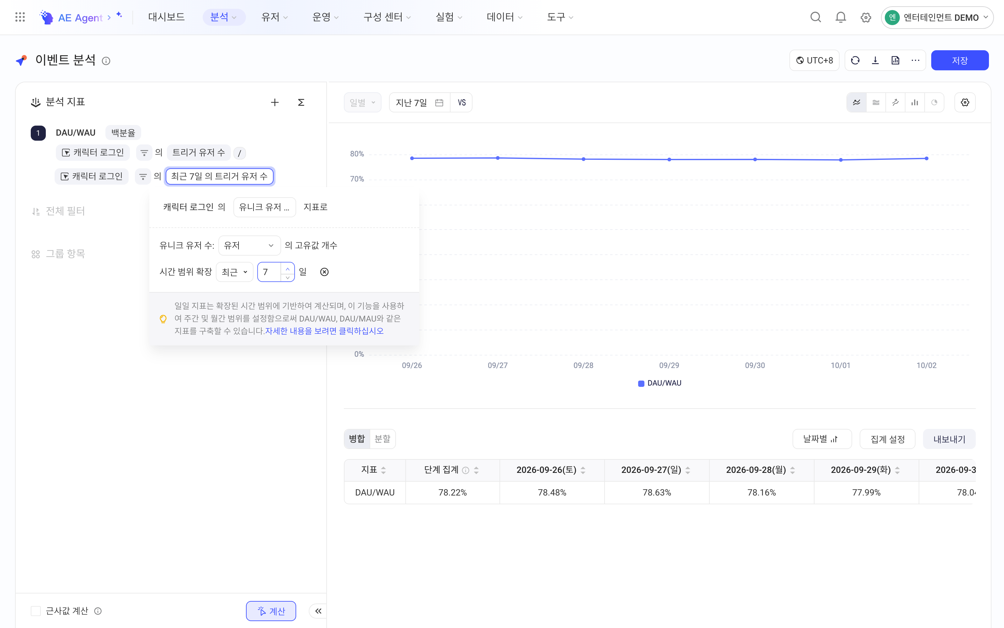
Task: Click the info icon beside 이벤트 분석
Action: [106, 61]
